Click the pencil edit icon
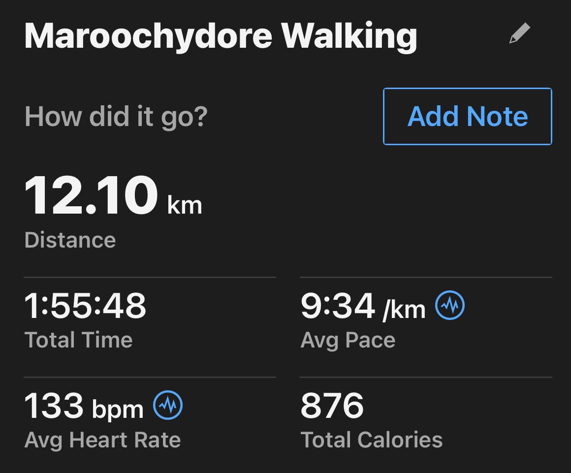Image resolution: width=571 pixels, height=473 pixels. coord(520,33)
